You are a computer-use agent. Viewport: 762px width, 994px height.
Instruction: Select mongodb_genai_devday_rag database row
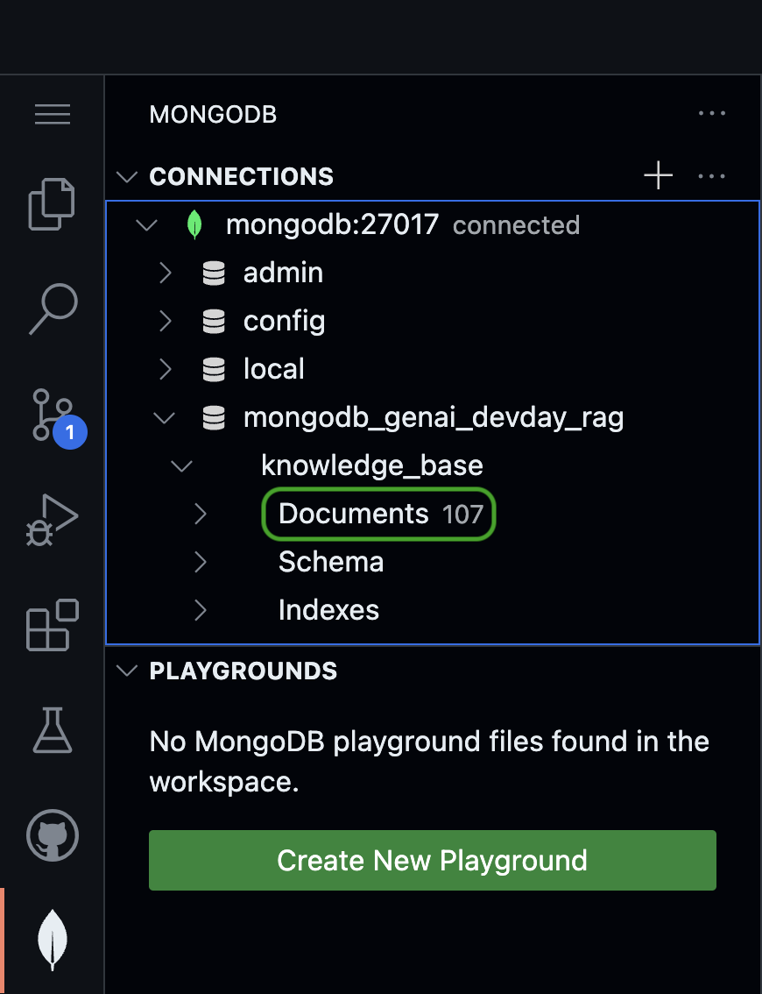point(433,418)
